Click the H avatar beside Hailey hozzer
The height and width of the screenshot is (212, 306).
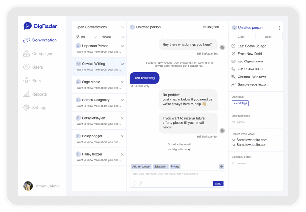point(78,154)
